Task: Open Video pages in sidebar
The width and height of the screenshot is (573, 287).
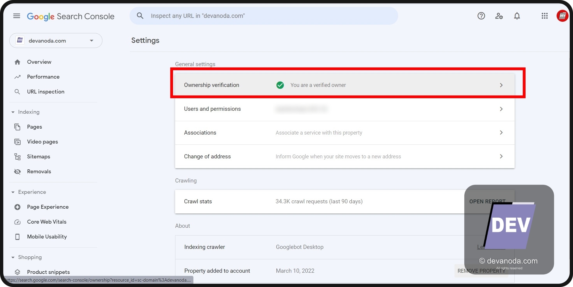Action: [43, 142]
